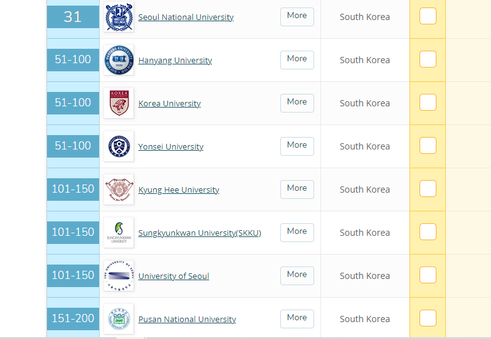Click rank 51-100 beside Korea University

pos(73,103)
